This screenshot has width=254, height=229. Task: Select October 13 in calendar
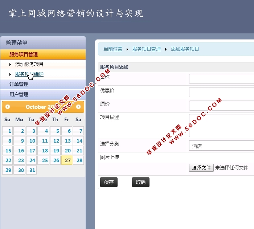pyautogui.click(x=67, y=141)
